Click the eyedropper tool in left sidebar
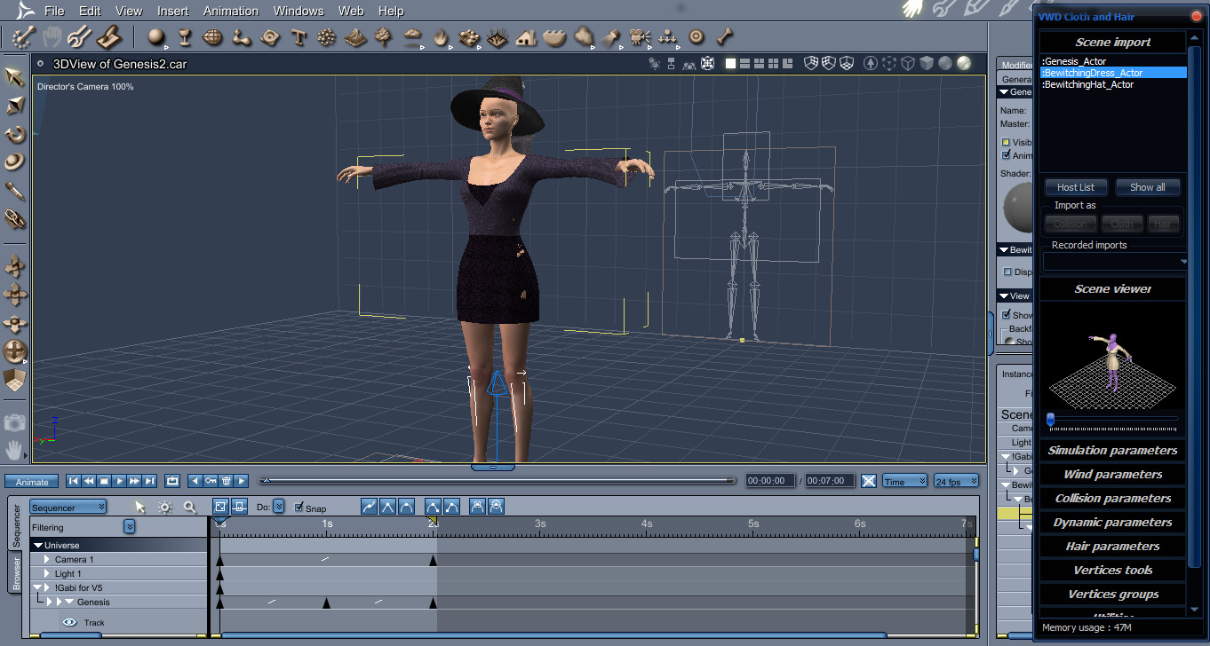The width and height of the screenshot is (1210, 646). point(15,190)
